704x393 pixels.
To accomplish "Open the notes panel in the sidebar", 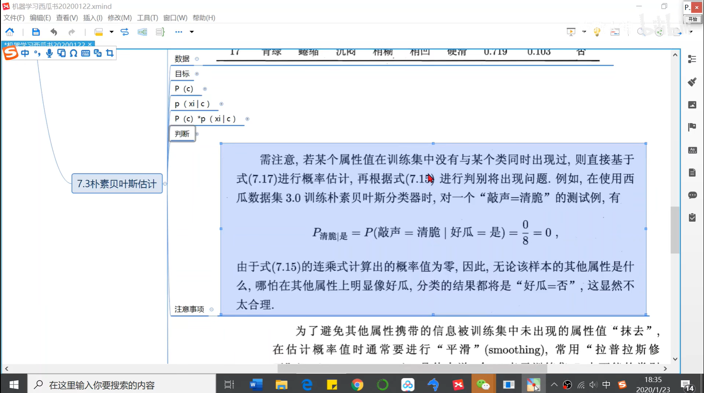I will (x=692, y=173).
